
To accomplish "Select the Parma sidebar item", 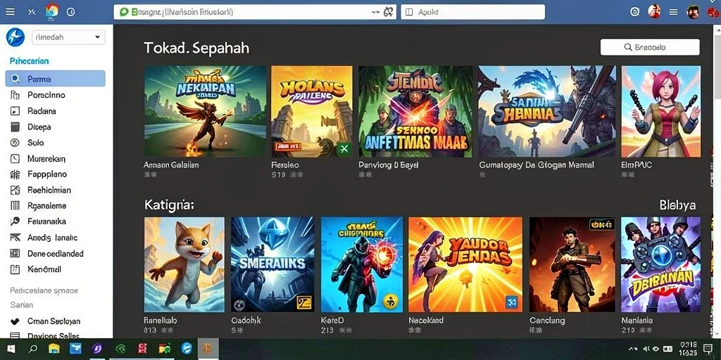I will (x=55, y=79).
